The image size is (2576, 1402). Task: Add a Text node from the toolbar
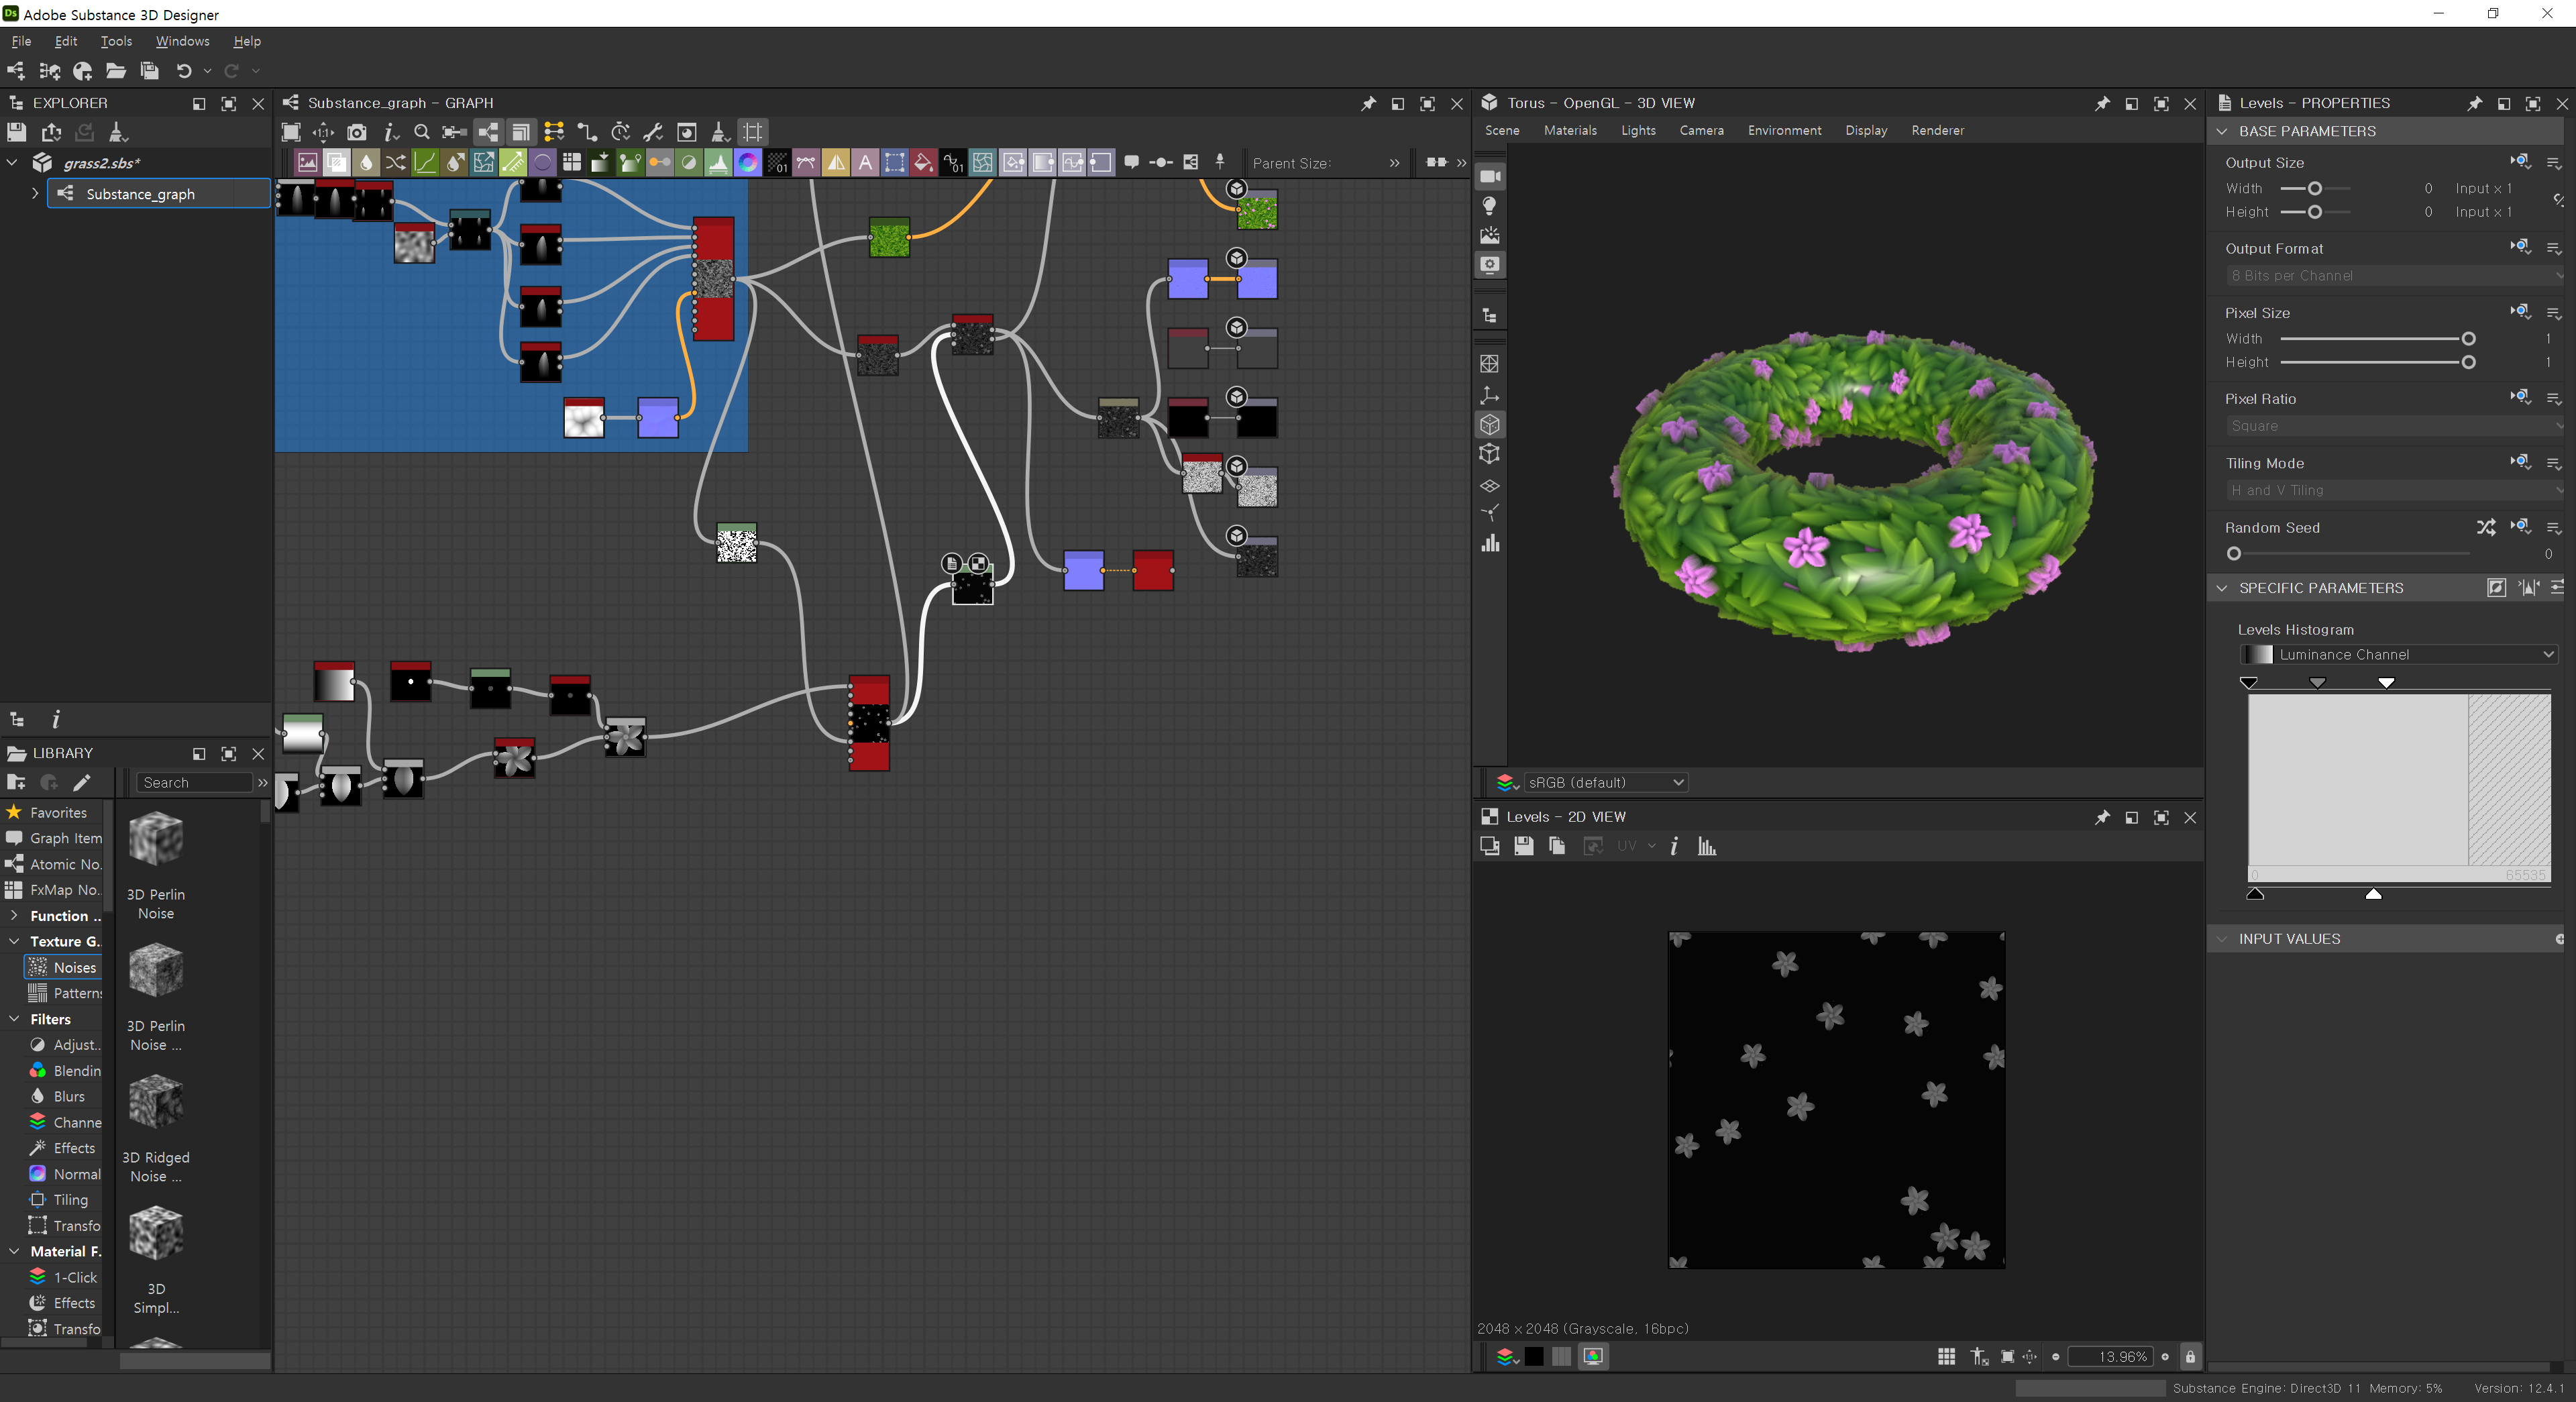click(x=865, y=162)
